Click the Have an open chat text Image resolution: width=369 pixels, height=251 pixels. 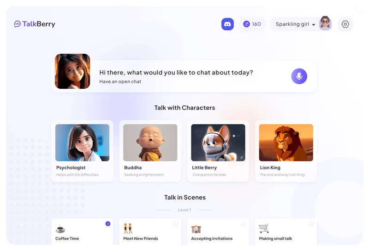point(120,82)
